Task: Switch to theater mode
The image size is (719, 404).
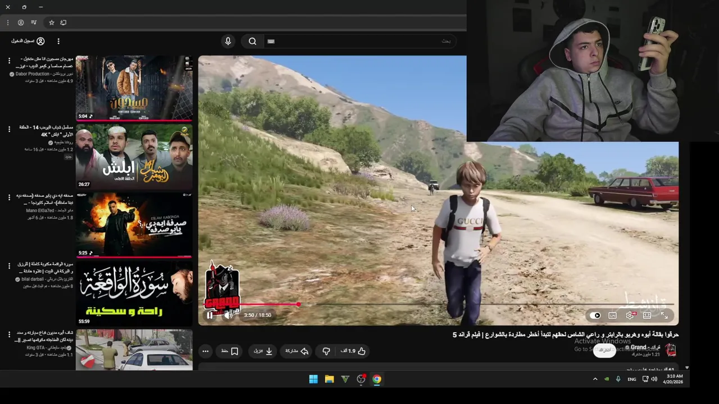Action: point(647,315)
